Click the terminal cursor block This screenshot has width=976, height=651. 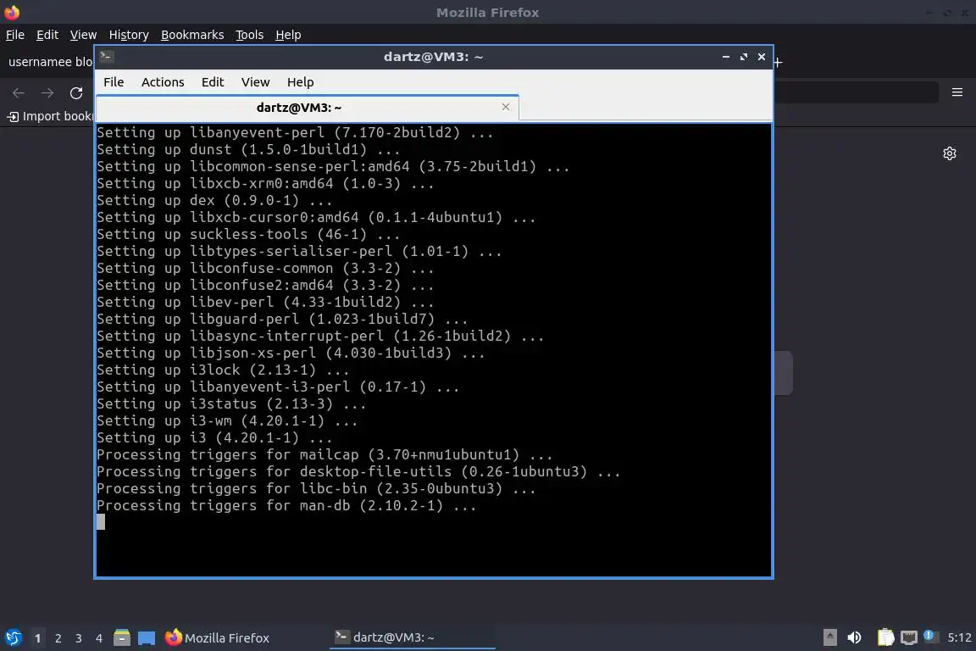[x=101, y=522]
